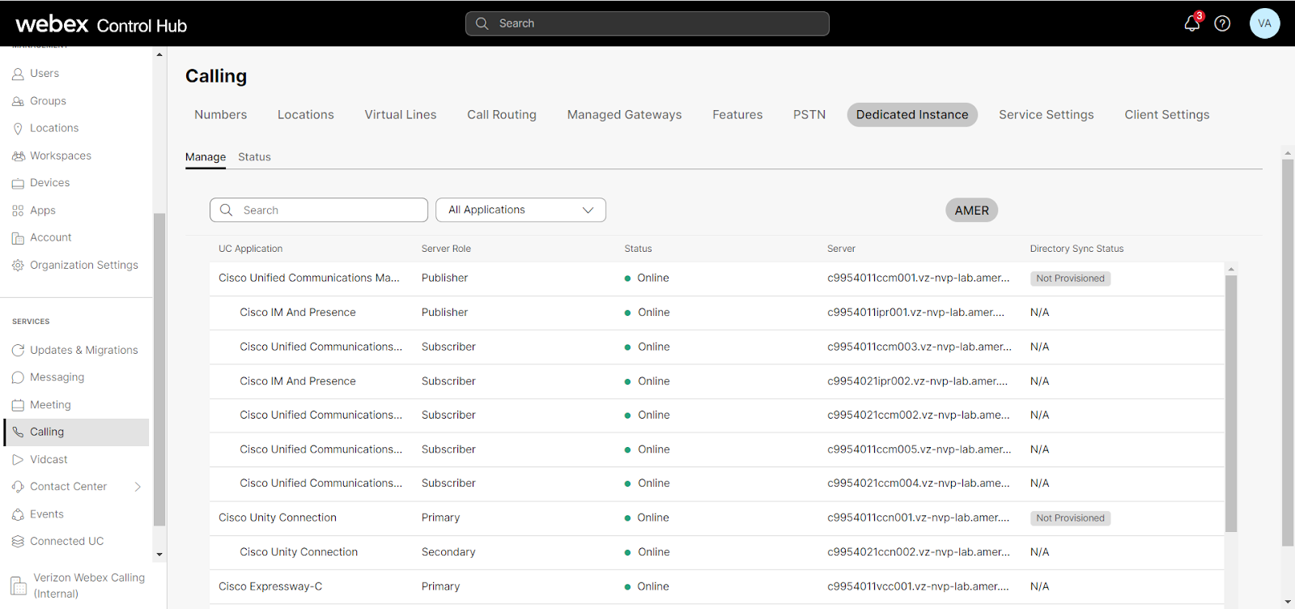Click the sidebar scroll down arrow

click(159, 555)
